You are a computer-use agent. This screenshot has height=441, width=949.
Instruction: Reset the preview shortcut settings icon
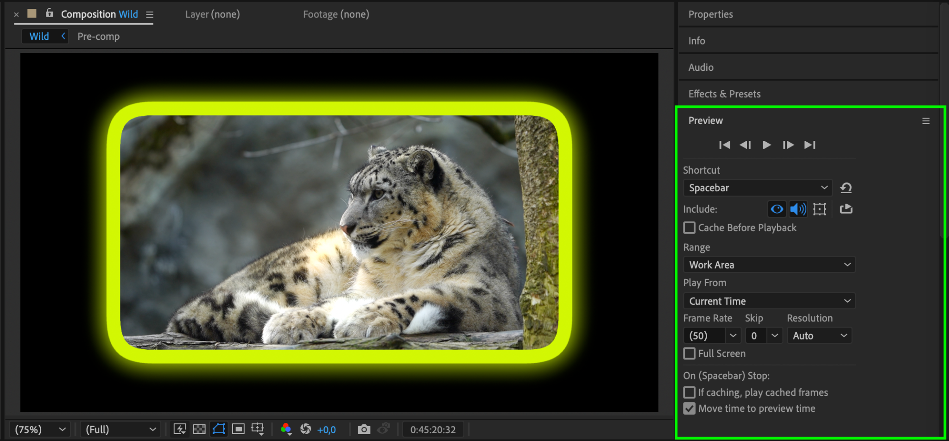coord(846,188)
